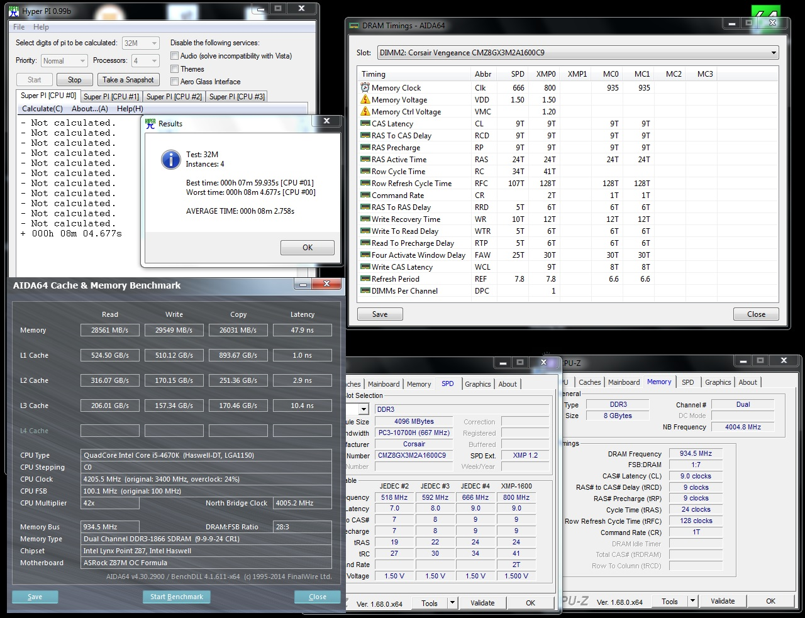Enable the Audio service disable checkbox
Viewport: 805px width, 618px height.
pyautogui.click(x=174, y=56)
